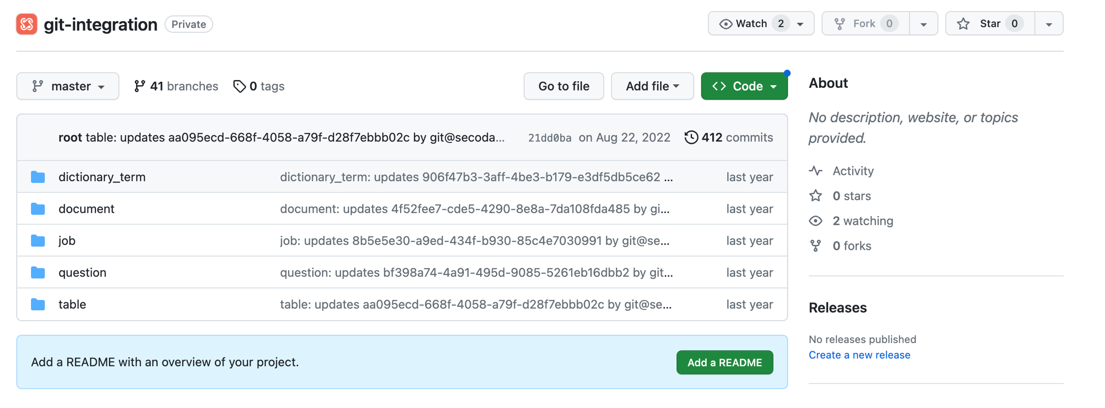
Task: Expand the master branch selector dropdown
Action: (x=68, y=86)
